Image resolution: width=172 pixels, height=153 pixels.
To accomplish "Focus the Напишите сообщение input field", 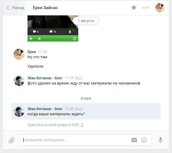I will [76, 140].
